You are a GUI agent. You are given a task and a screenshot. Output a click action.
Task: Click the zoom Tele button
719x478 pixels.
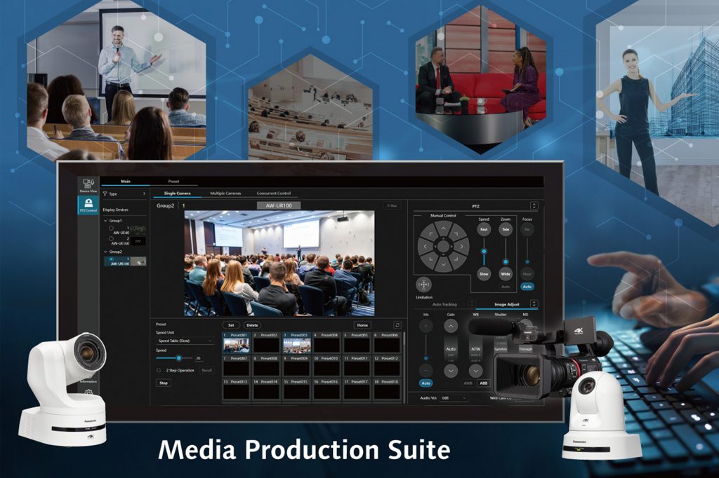(506, 229)
